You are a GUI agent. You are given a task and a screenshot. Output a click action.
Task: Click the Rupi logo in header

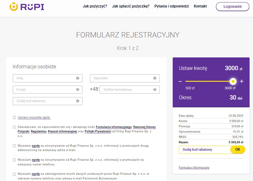click(26, 7)
